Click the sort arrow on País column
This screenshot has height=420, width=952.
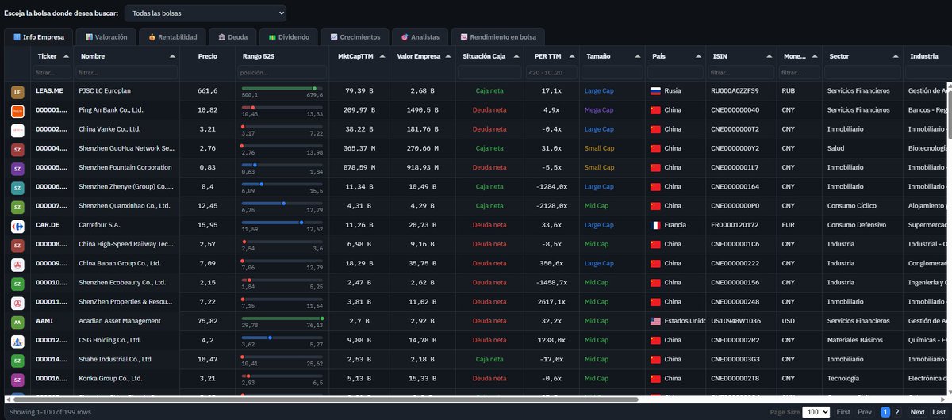pyautogui.click(x=697, y=56)
